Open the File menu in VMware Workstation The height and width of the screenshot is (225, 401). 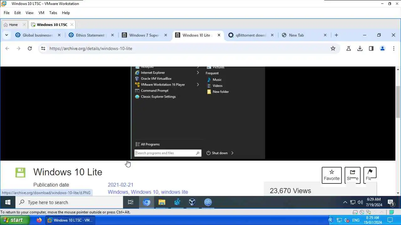(7, 13)
